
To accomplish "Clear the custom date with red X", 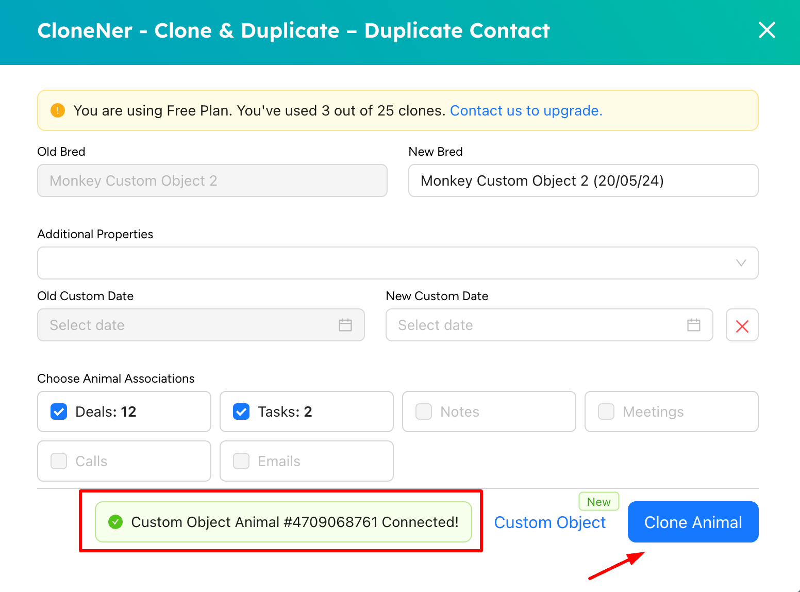I will [x=742, y=325].
